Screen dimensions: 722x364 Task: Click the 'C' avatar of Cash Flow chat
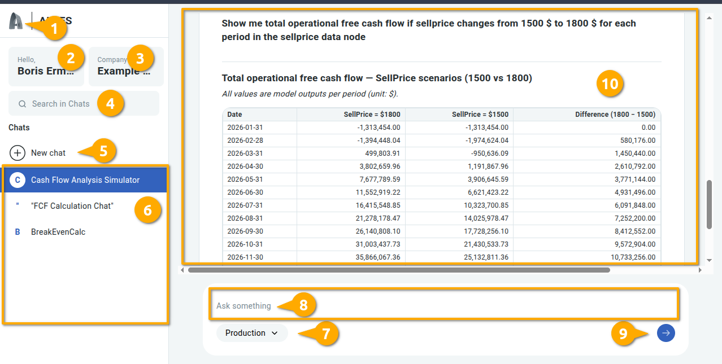tap(18, 180)
